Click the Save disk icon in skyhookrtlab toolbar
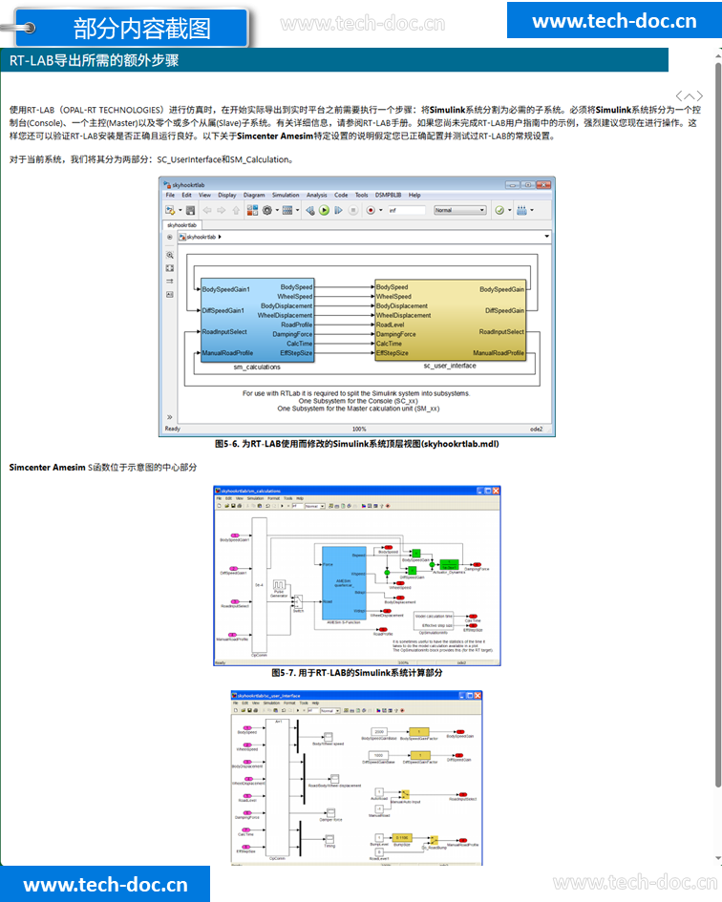 [191, 211]
